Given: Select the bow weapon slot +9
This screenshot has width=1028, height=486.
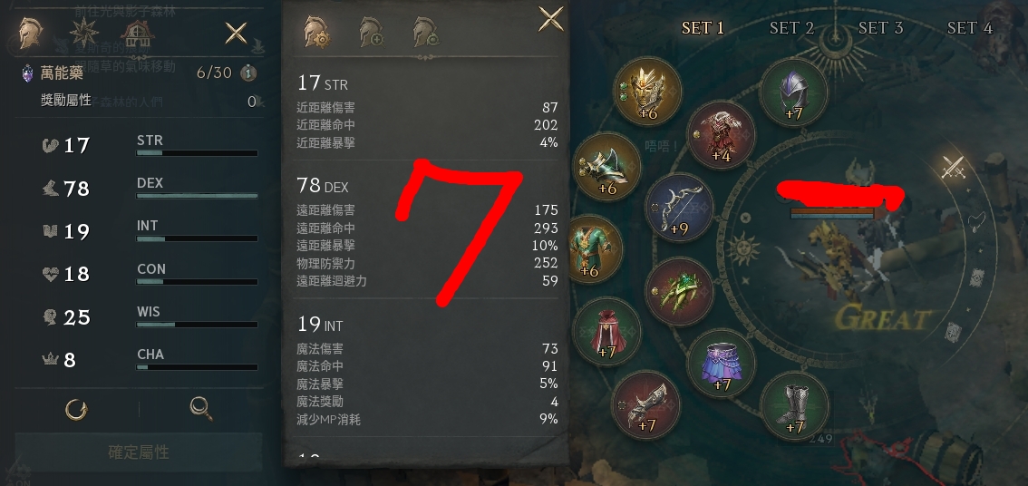Looking at the screenshot, I should coord(679,208).
